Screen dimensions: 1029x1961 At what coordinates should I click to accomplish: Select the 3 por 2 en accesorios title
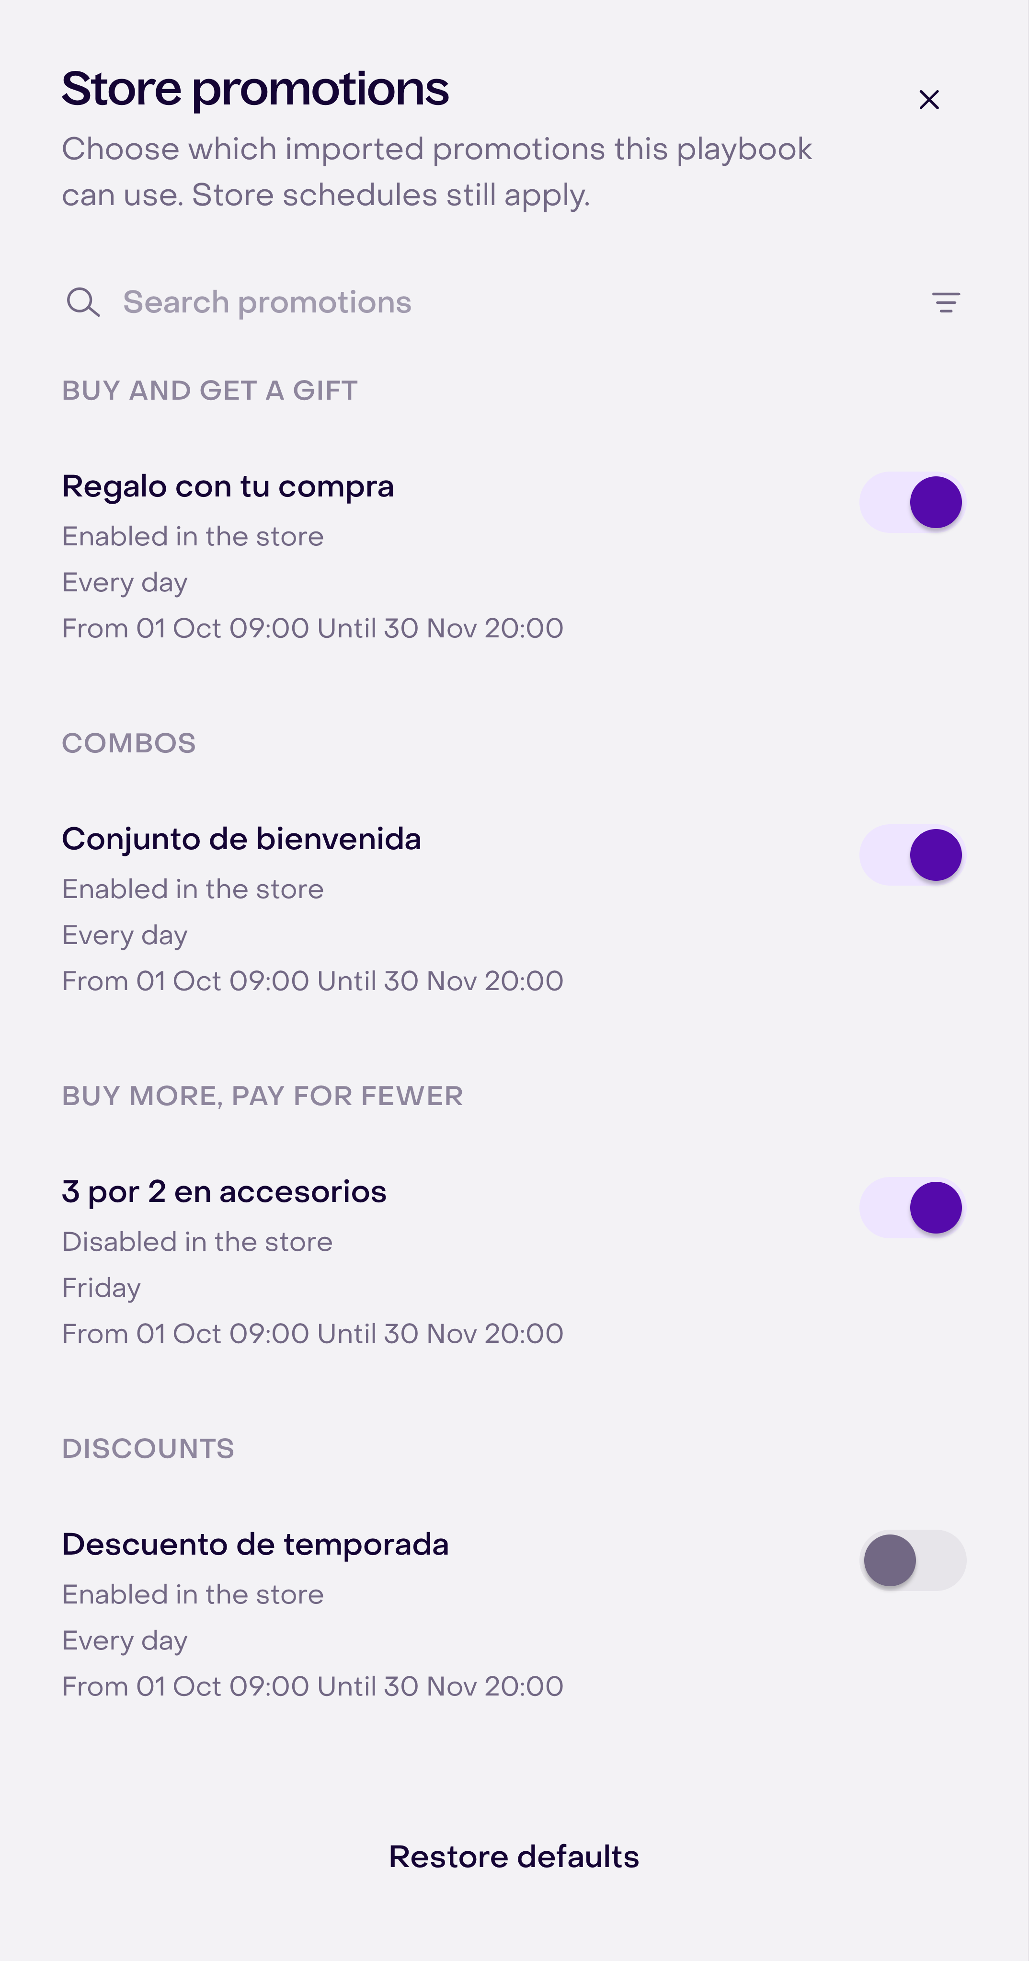(224, 1192)
